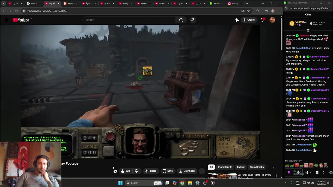Select the All filter chip
This screenshot has height=187, width=333.
tap(211, 167)
